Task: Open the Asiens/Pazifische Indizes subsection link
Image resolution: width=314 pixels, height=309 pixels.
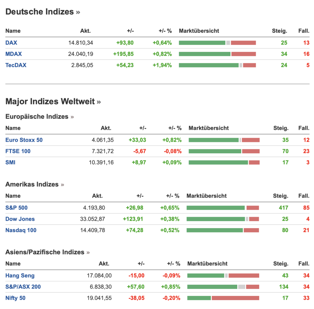Action: pyautogui.click(x=48, y=252)
